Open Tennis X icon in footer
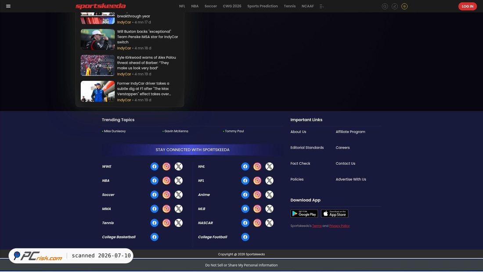Viewport: 483px width, 272px height. click(x=179, y=223)
